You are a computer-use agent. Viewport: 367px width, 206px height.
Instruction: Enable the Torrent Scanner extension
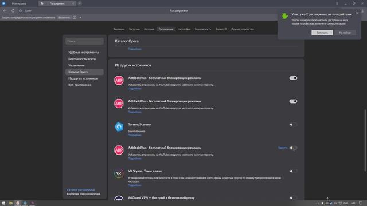pyautogui.click(x=293, y=125)
